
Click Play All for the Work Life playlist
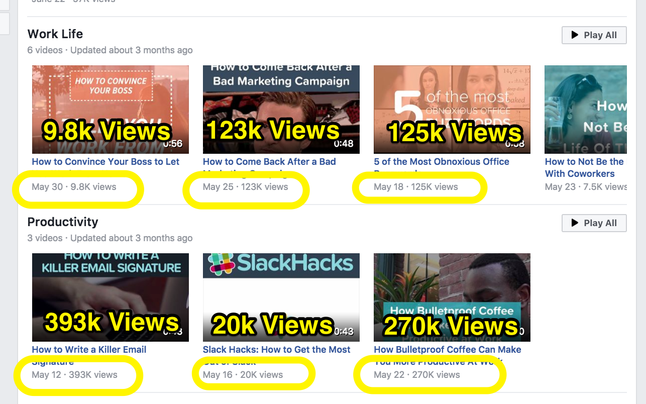point(594,35)
